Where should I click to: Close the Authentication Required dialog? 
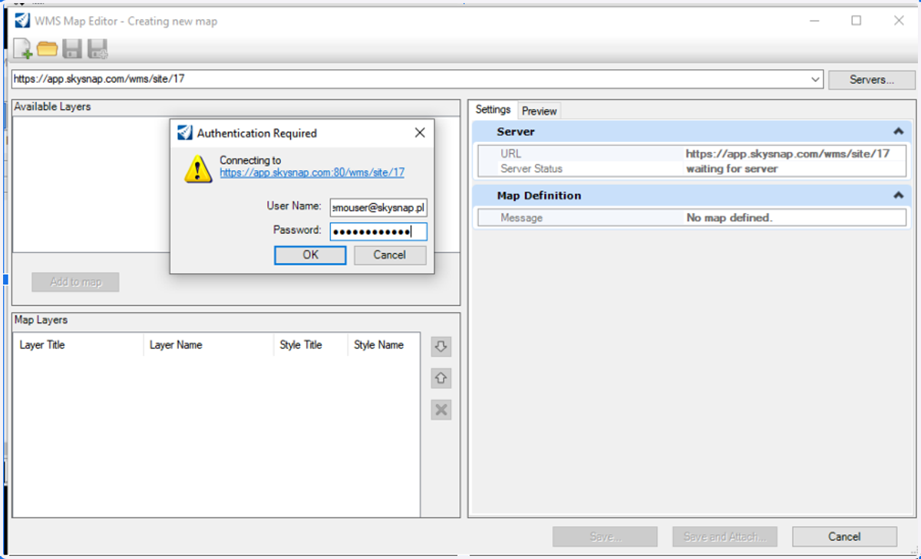420,133
